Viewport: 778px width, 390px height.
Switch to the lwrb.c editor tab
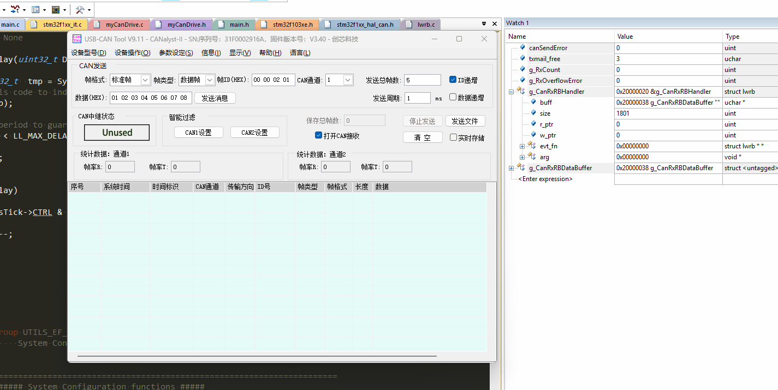coord(421,25)
